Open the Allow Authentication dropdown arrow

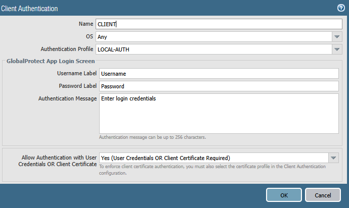coord(333,158)
